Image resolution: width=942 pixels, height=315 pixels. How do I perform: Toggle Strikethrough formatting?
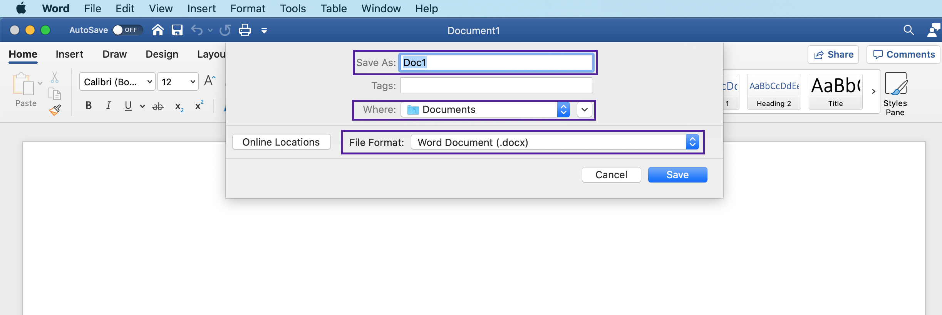click(x=158, y=106)
